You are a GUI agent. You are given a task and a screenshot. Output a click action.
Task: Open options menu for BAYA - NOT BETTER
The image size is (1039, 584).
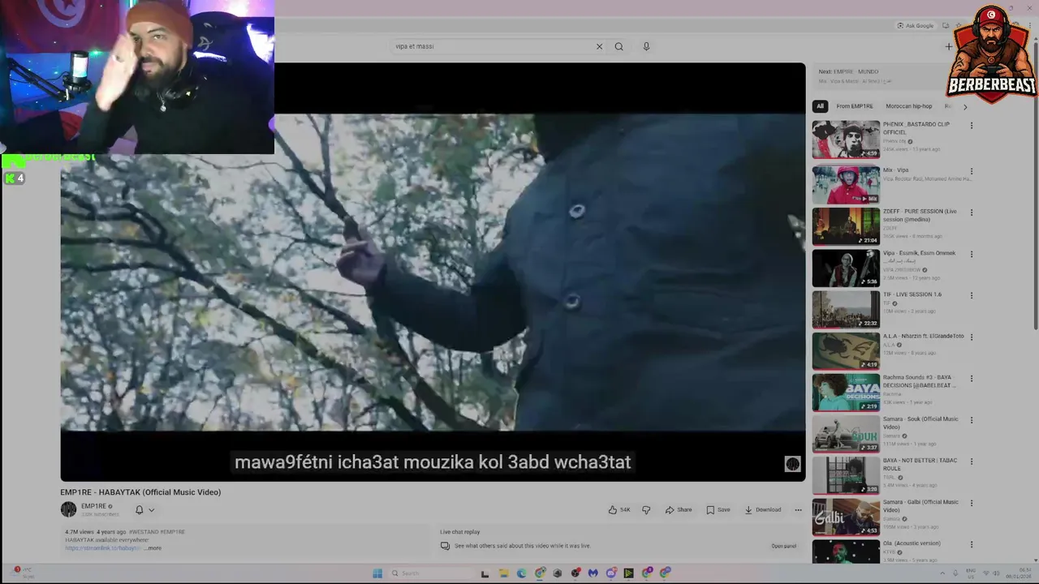(971, 462)
